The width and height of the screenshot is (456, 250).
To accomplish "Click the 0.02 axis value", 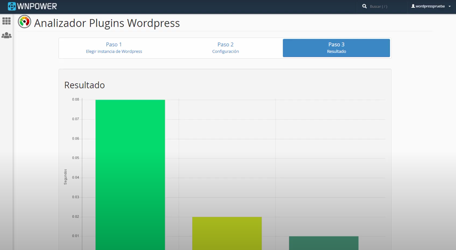I will pyautogui.click(x=76, y=216).
